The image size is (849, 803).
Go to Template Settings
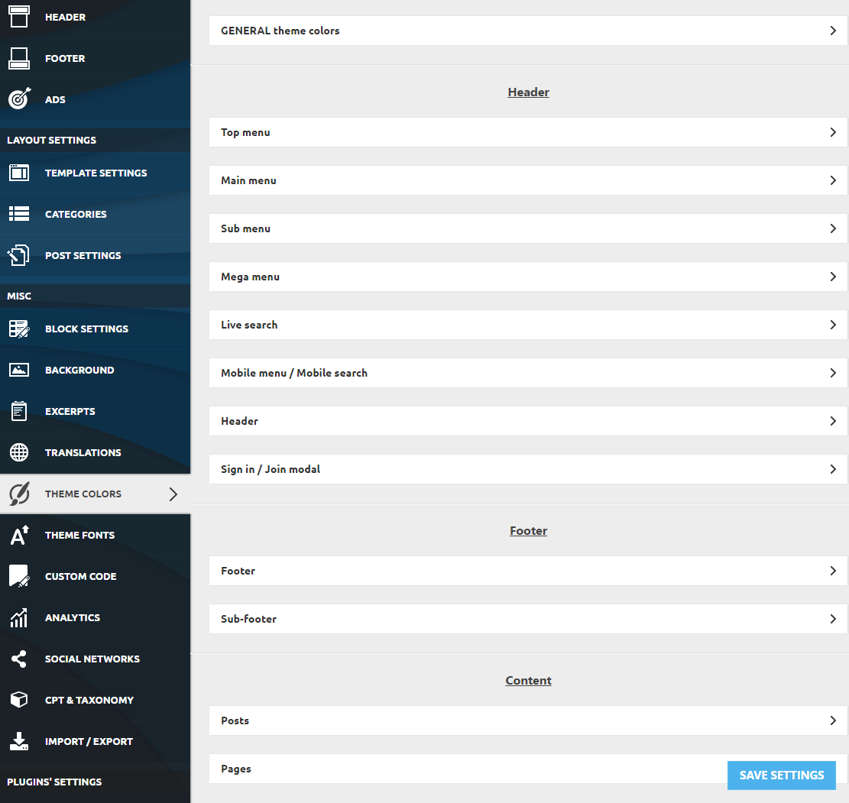coord(96,173)
